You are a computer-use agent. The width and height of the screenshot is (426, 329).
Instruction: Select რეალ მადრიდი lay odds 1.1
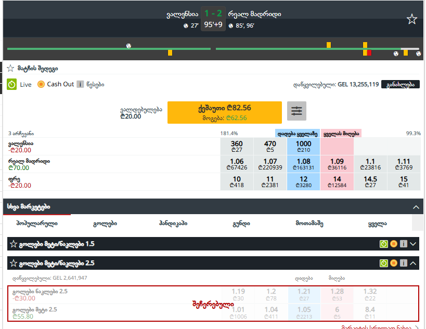(x=370, y=164)
